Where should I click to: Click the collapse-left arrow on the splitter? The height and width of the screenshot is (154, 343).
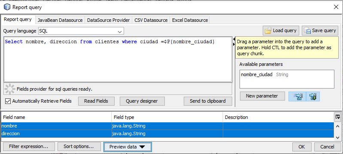(234, 39)
